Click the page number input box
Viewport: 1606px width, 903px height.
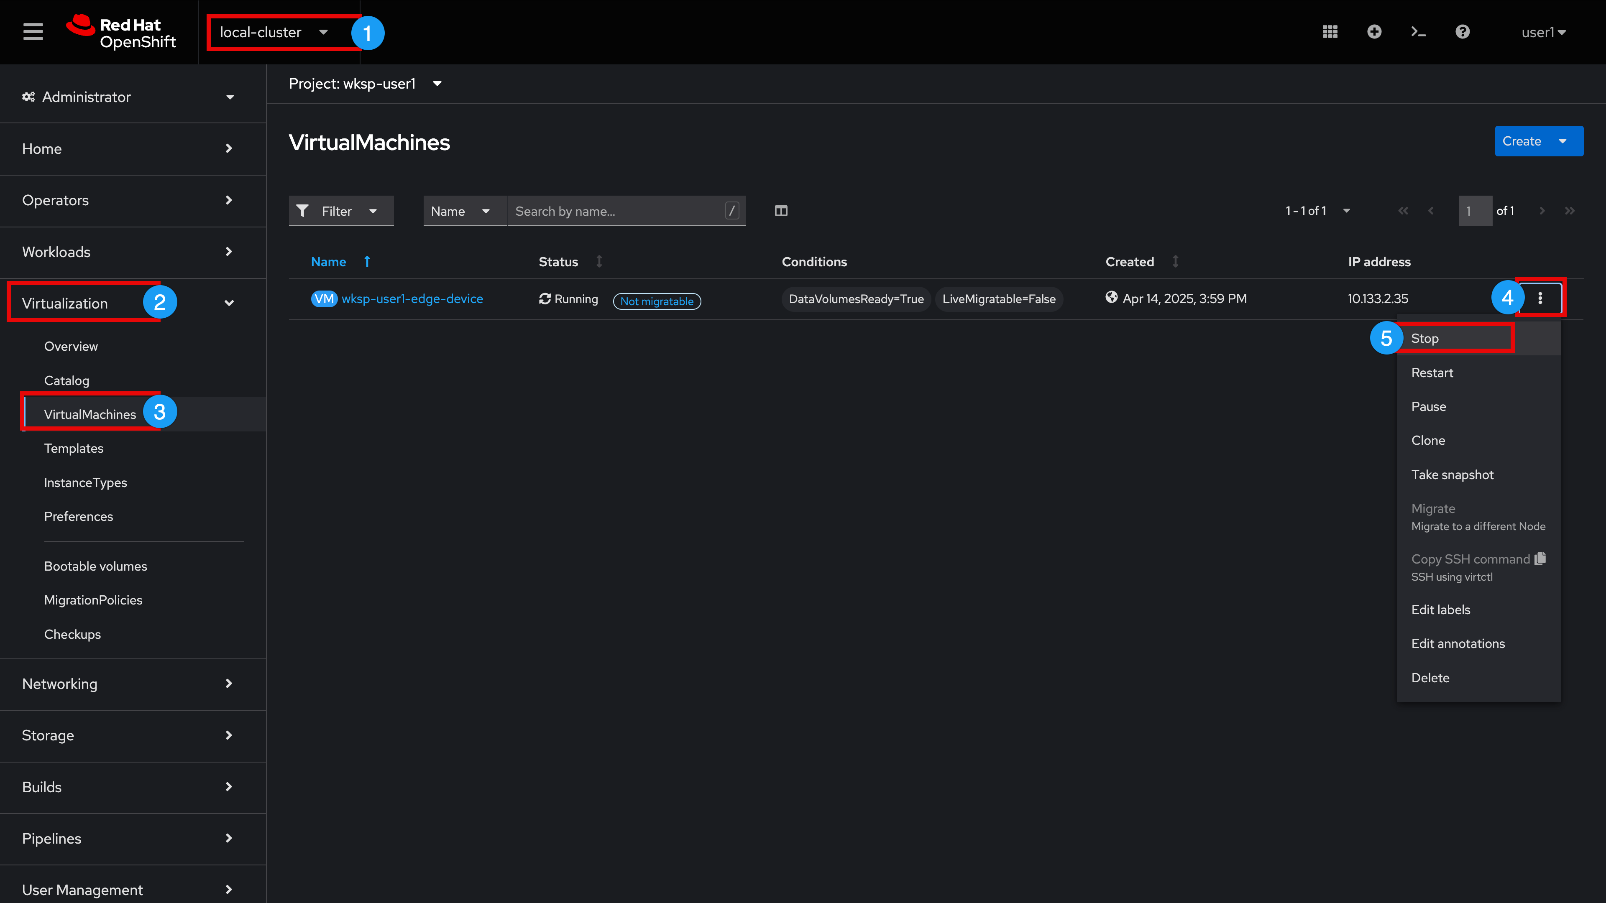[x=1475, y=211]
